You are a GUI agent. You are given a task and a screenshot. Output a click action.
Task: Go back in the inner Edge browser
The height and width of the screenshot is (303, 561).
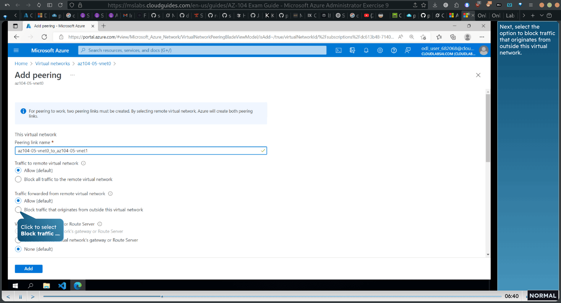(x=17, y=37)
